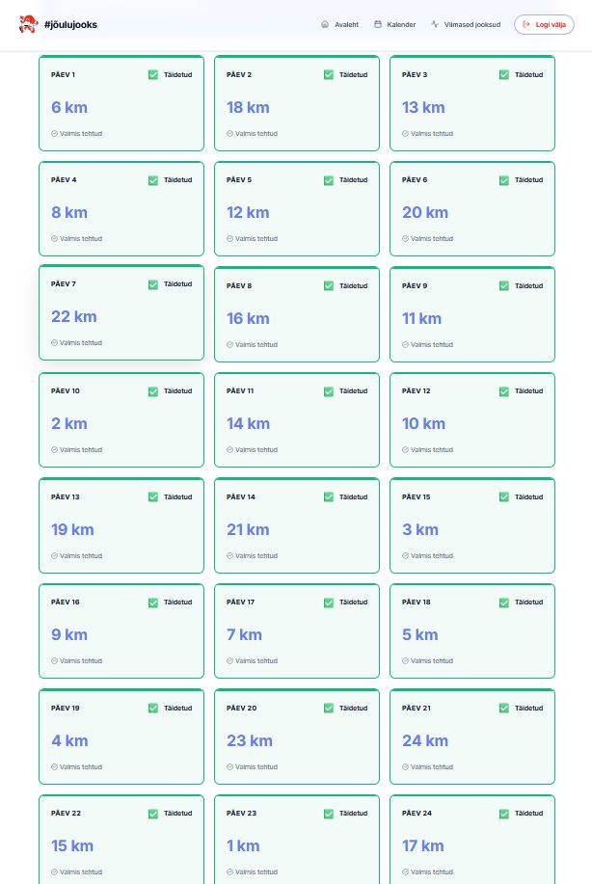
Task: Click the calendar icon beside Kalender
Action: (378, 24)
